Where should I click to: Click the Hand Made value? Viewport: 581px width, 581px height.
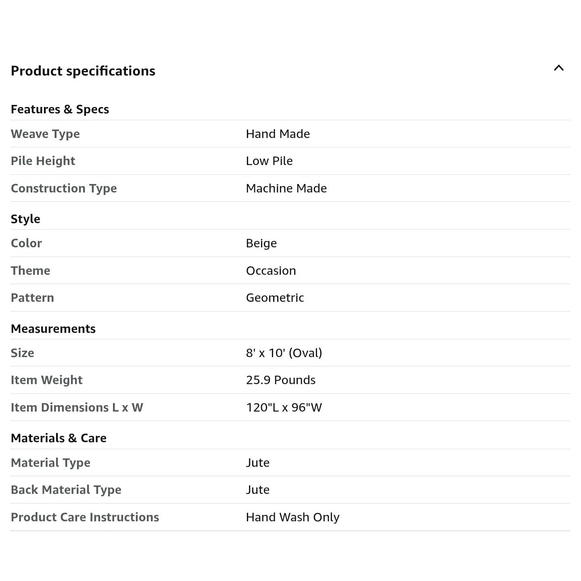coord(278,134)
